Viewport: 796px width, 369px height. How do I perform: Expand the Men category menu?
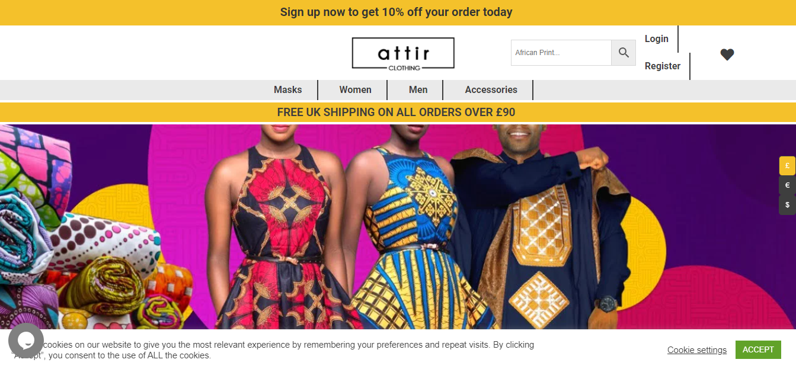click(418, 90)
